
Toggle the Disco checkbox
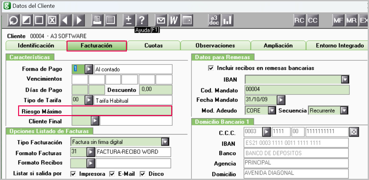click(142, 174)
